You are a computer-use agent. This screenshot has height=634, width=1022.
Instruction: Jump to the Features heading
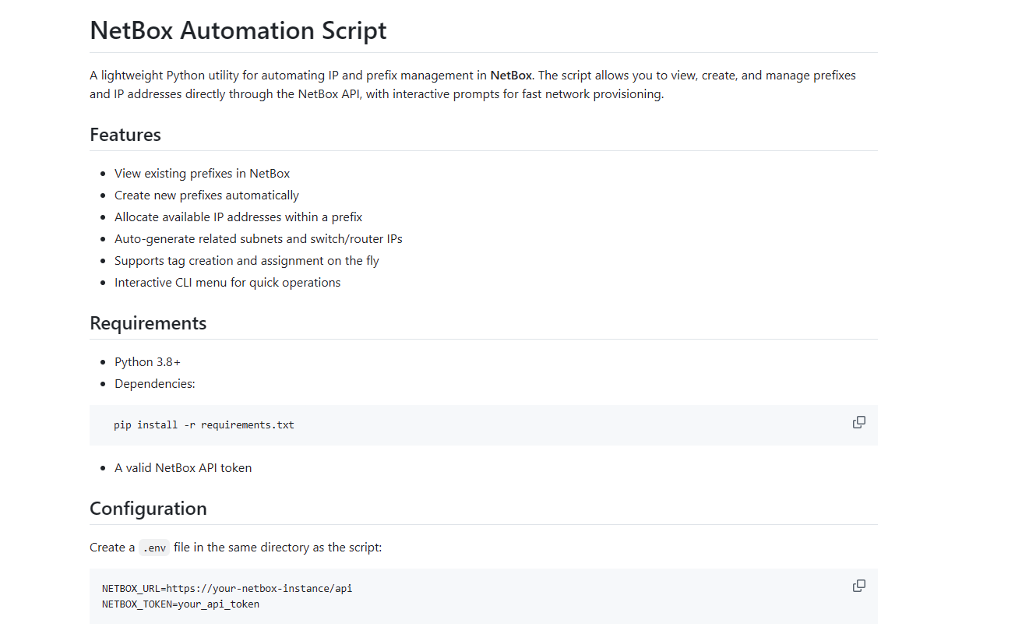pos(125,135)
